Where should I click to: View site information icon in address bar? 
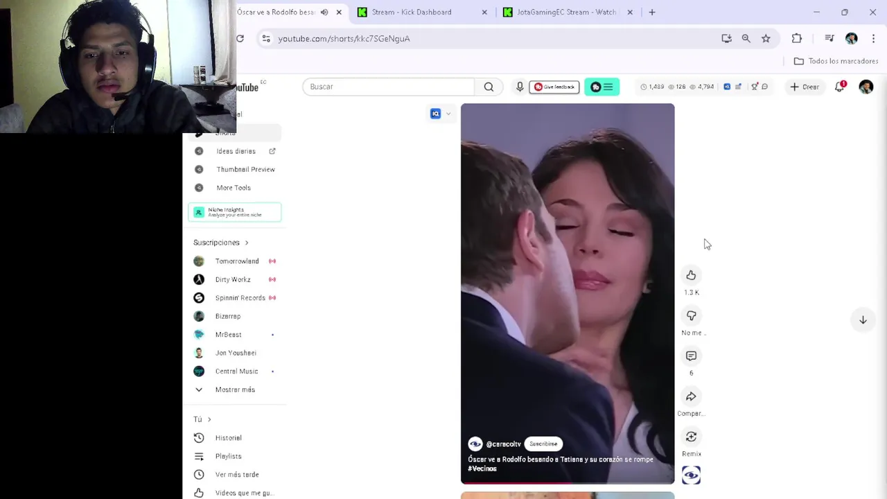pos(266,39)
